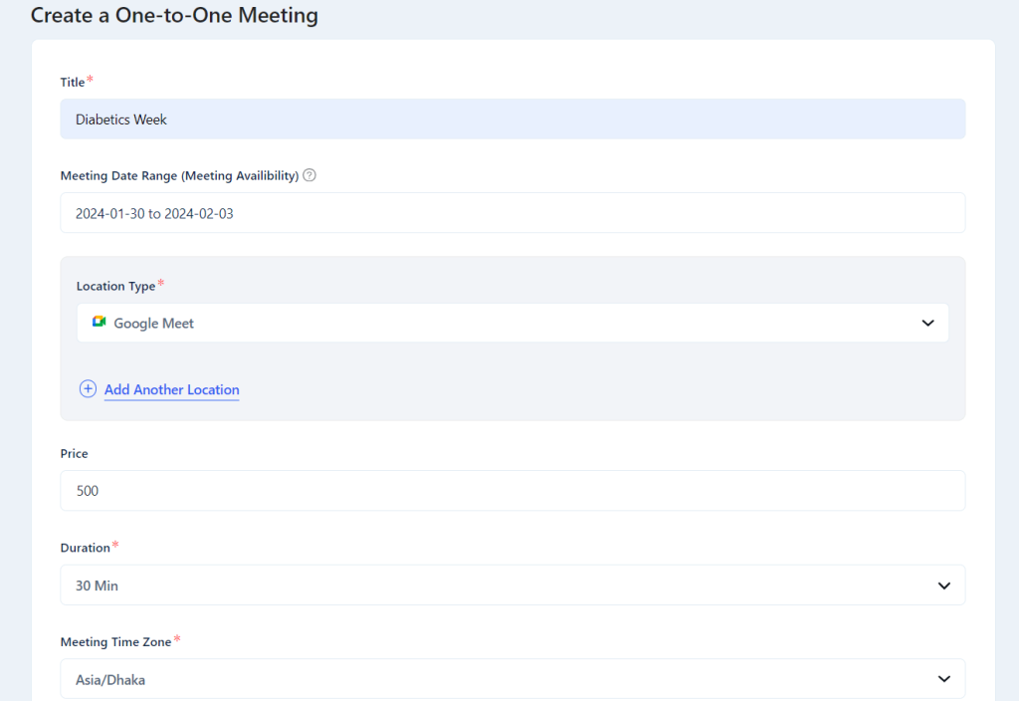1019x701 pixels.
Task: Click the red asterisk next to Duration
Action: pos(113,543)
